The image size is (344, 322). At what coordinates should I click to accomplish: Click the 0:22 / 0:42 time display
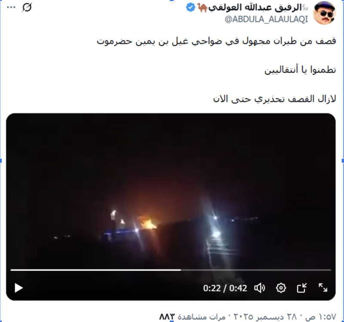[225, 288]
